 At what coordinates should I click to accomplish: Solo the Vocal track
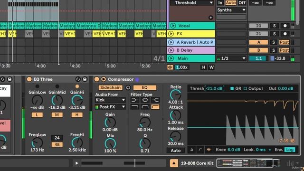pos(275,26)
